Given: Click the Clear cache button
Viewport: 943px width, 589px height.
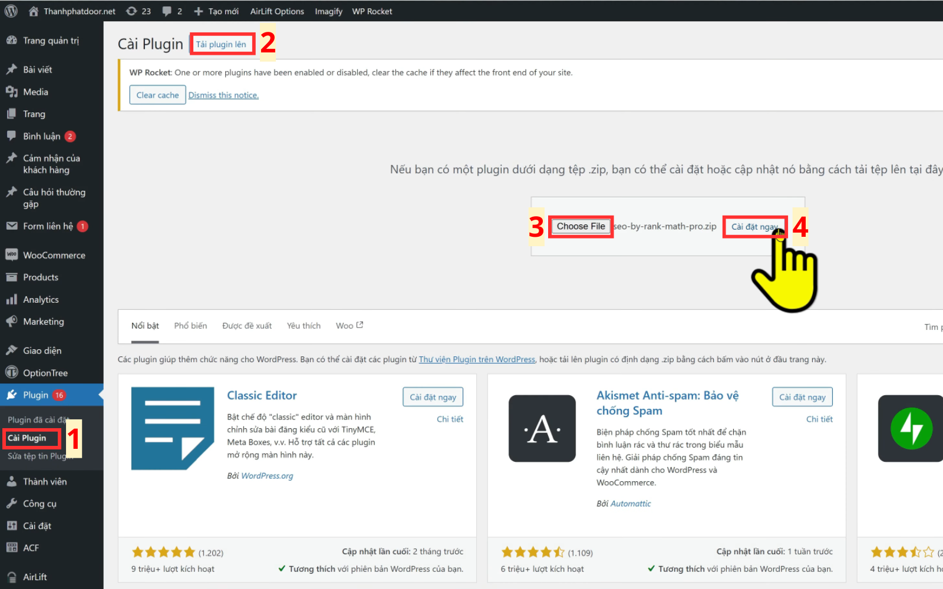Looking at the screenshot, I should click(157, 95).
